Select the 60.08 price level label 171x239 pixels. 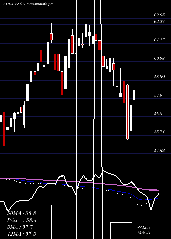pos(159,58)
